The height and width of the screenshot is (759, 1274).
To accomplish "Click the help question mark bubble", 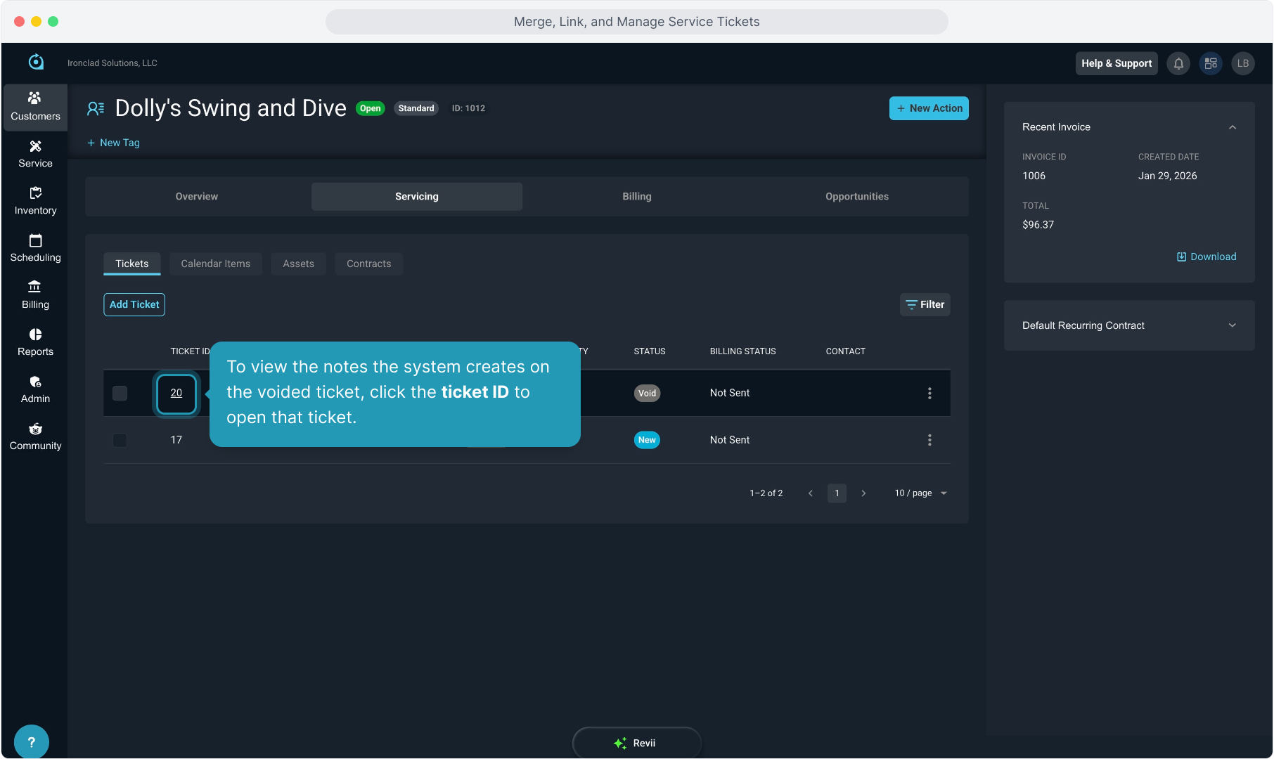I will 31,741.
